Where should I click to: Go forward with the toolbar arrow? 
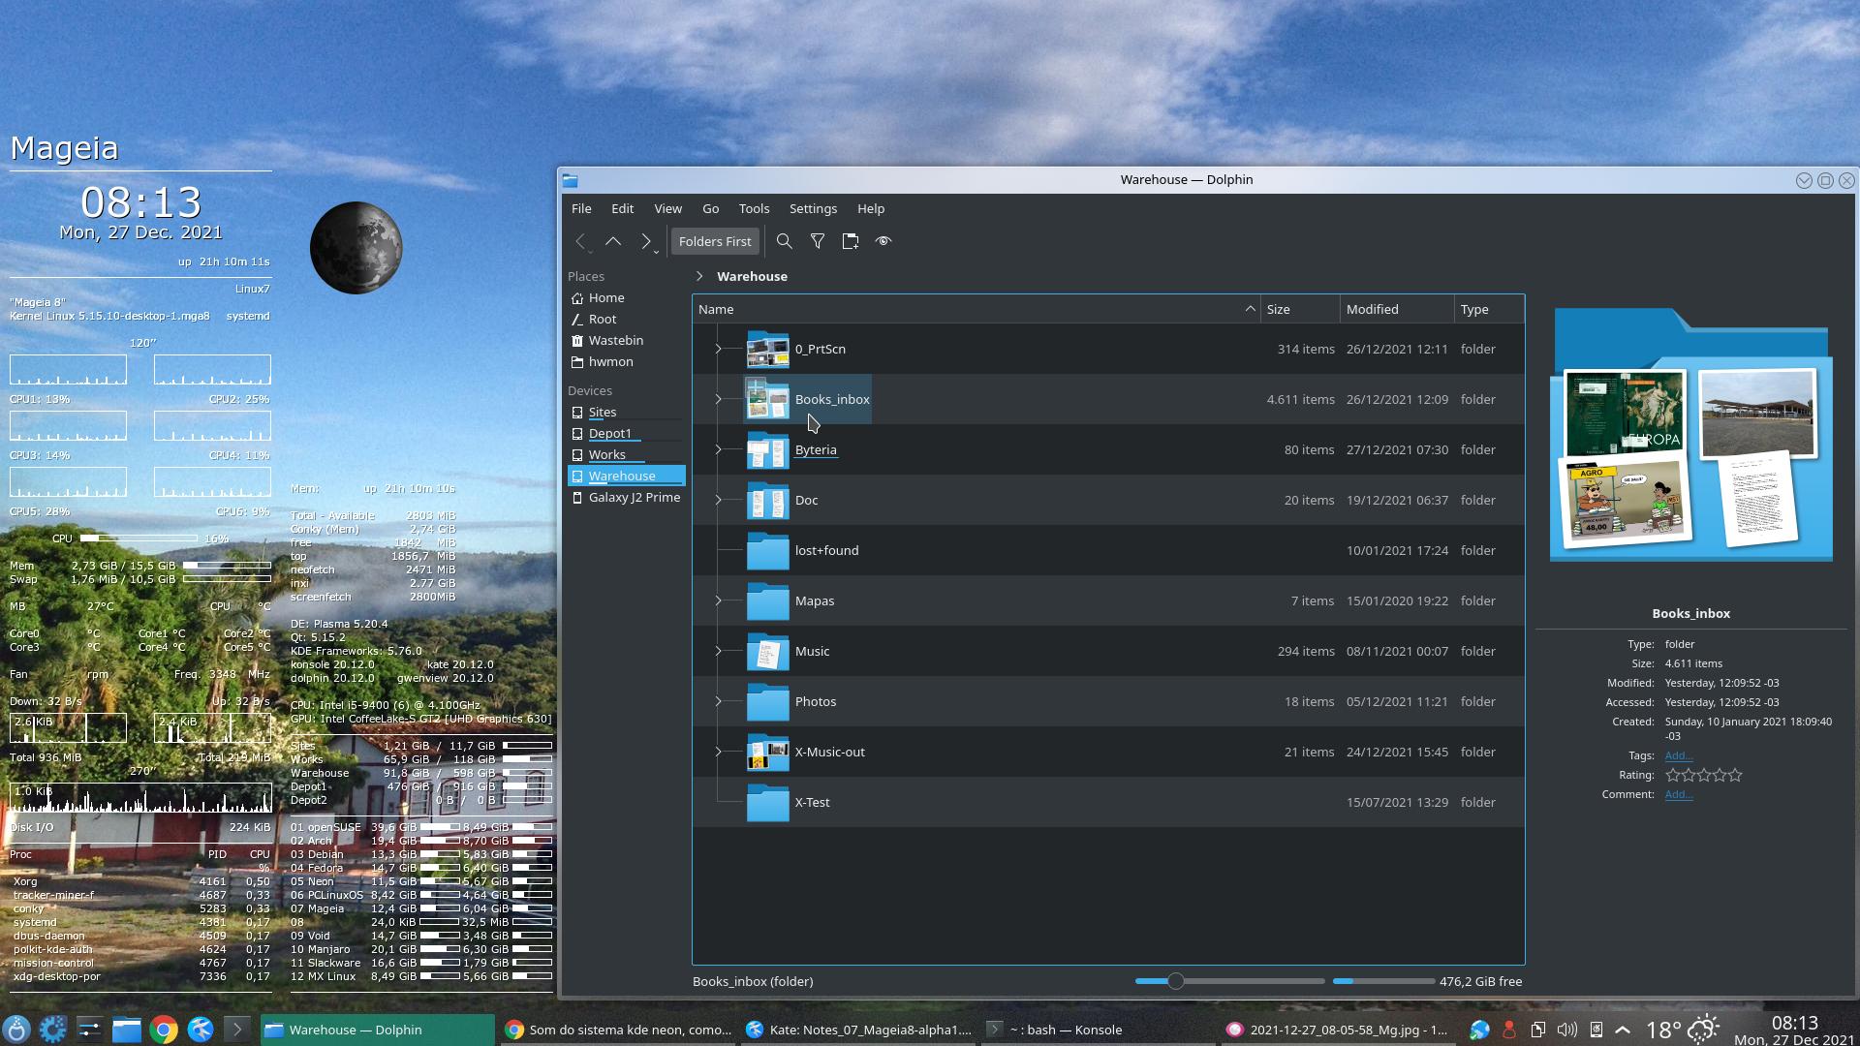point(645,241)
